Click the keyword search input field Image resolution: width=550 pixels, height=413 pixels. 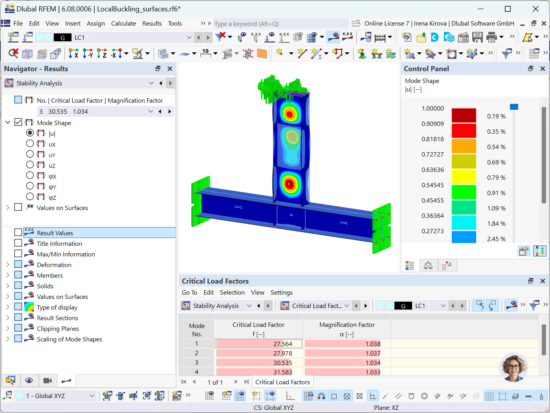tap(279, 24)
